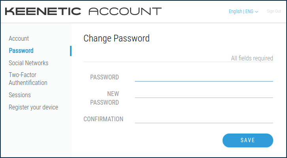Open Two-Factor Authentication settings
This screenshot has width=287, height=158.
click(28, 79)
